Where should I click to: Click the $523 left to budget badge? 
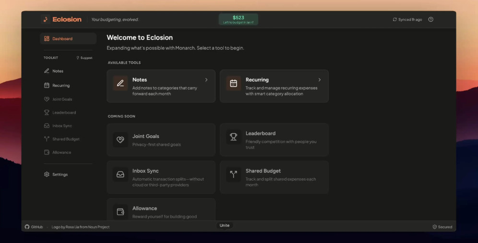(239, 19)
